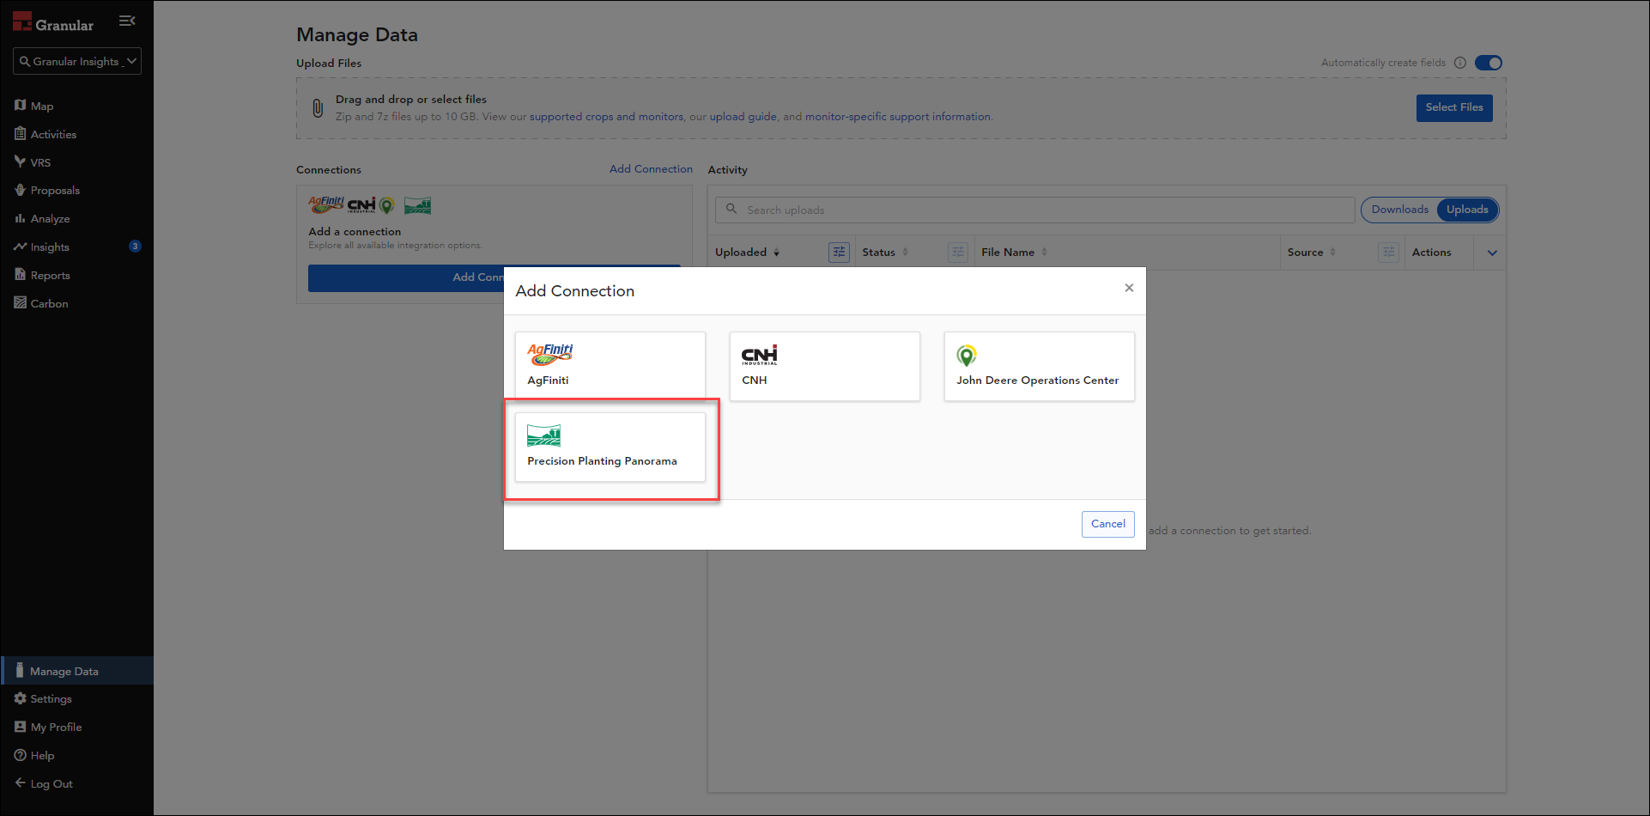Open the Granular Insights search dropdown

(77, 61)
